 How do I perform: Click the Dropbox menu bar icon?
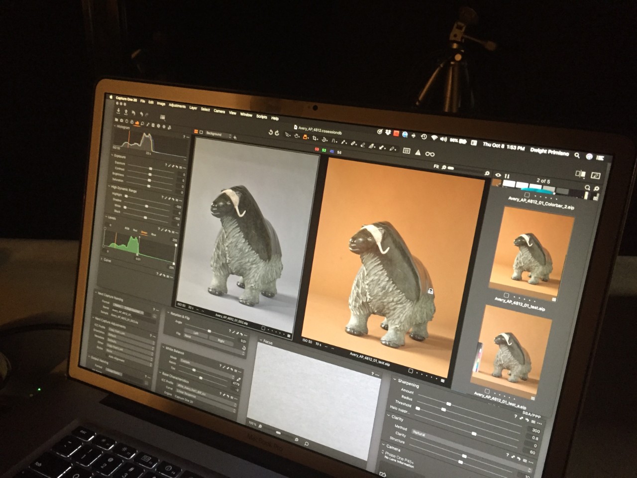388,132
